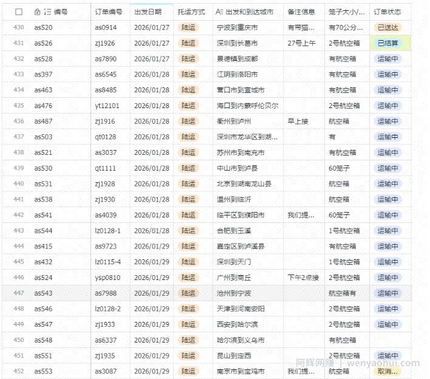Click the cell 西安到哈尔滨
The image size is (430, 379).
tap(237, 324)
